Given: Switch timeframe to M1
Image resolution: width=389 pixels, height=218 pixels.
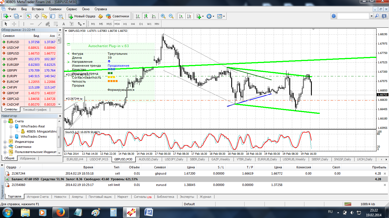Looking at the screenshot, I should pyautogui.click(x=93, y=24).
